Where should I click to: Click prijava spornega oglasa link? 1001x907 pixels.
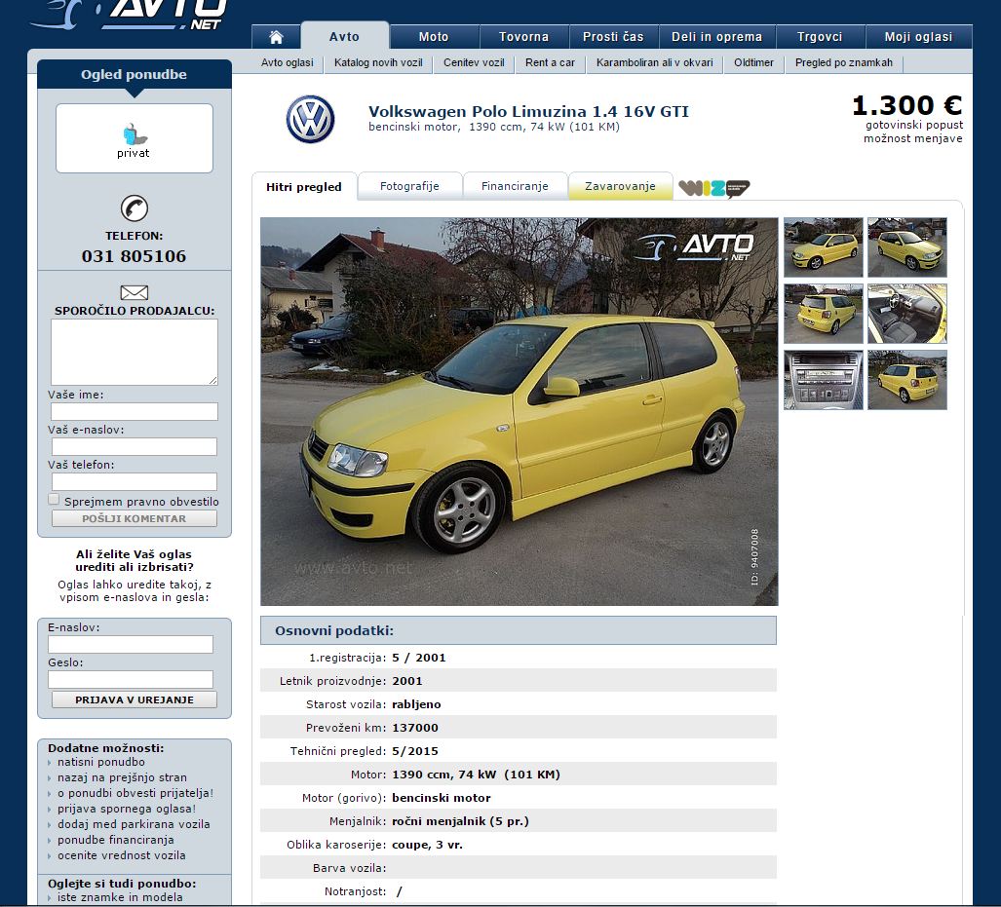coord(127,809)
